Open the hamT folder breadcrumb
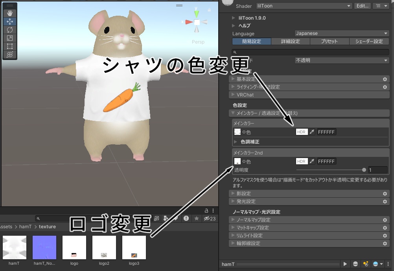Screen dimensions: 394x271 click(26, 227)
